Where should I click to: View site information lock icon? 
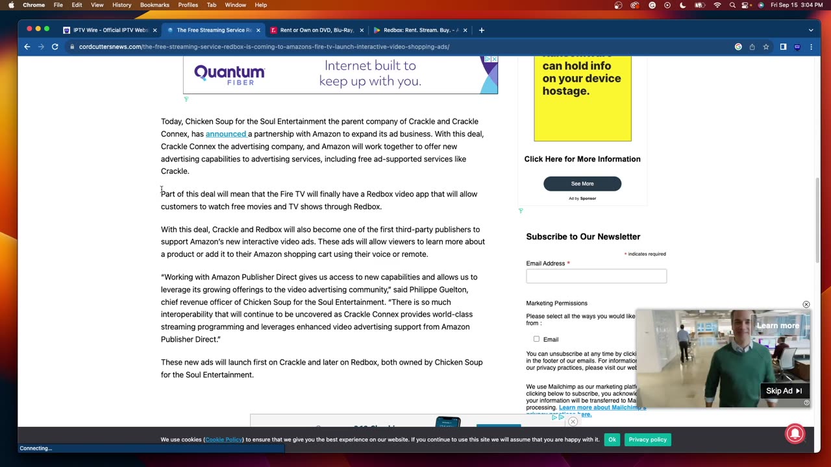click(72, 47)
